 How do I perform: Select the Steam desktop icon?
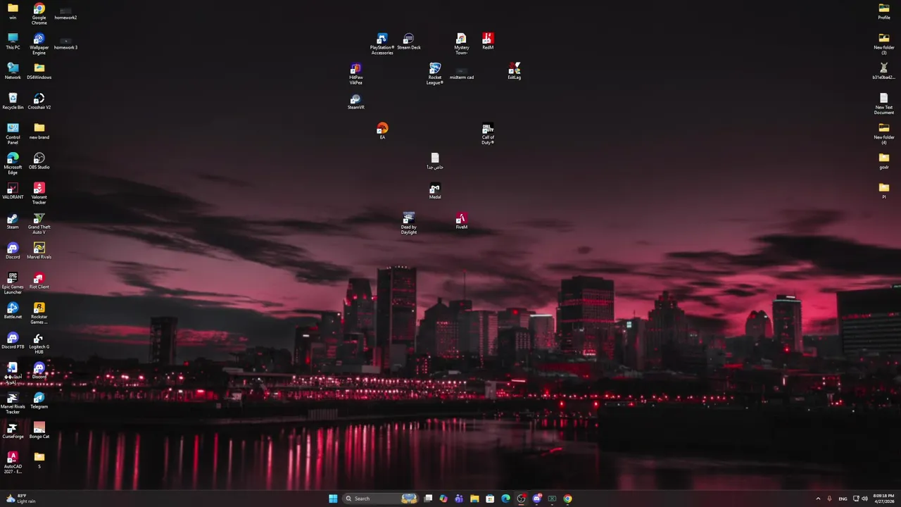coord(13,221)
